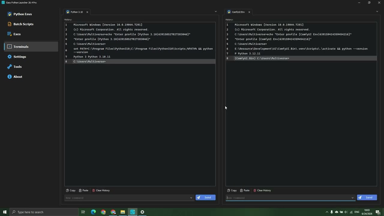Close the ComfyUI Env tab
Viewport: 384px width, 216px height.
tap(249, 12)
